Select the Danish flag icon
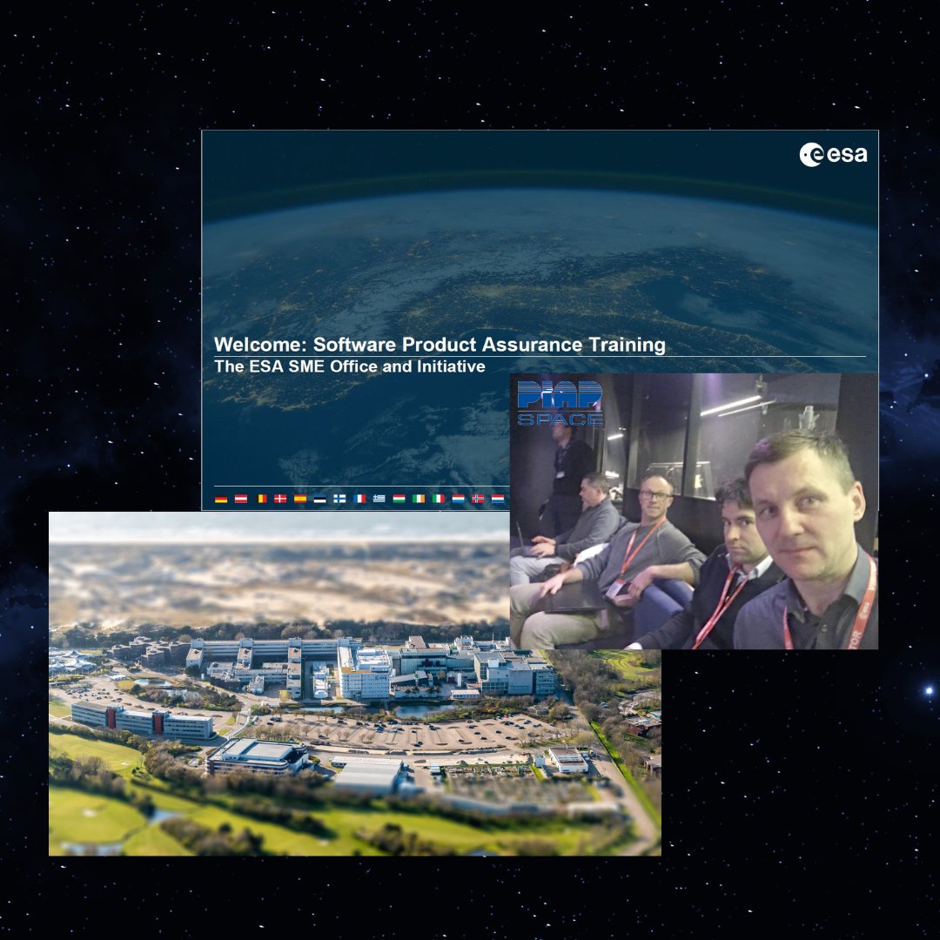This screenshot has height=940, width=940. pyautogui.click(x=280, y=499)
